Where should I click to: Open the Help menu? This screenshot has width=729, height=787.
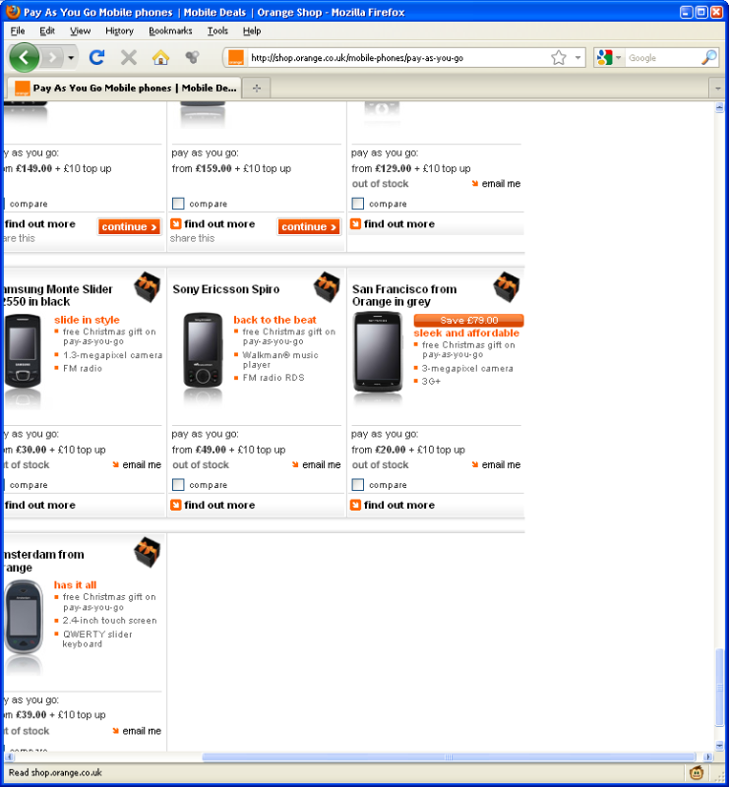[x=252, y=30]
